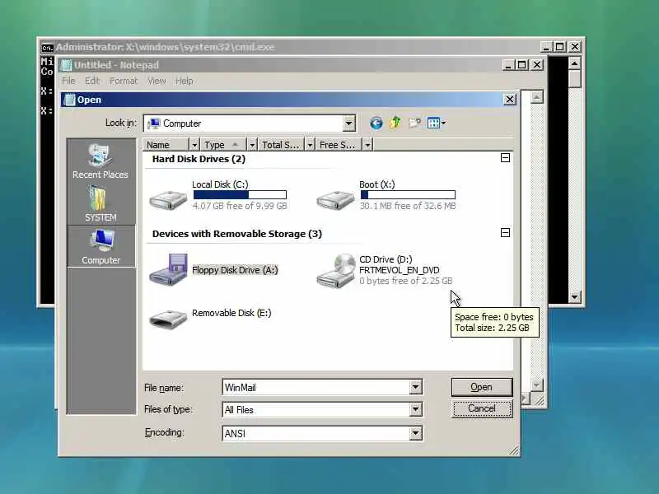Click '4.07 GB free of 9.99 GB' text
Viewport: 659px width, 494px height.
coord(240,206)
